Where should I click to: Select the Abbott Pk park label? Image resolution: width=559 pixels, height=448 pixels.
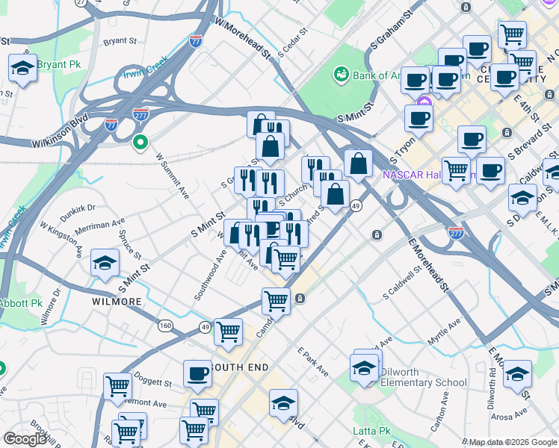coord(22,303)
